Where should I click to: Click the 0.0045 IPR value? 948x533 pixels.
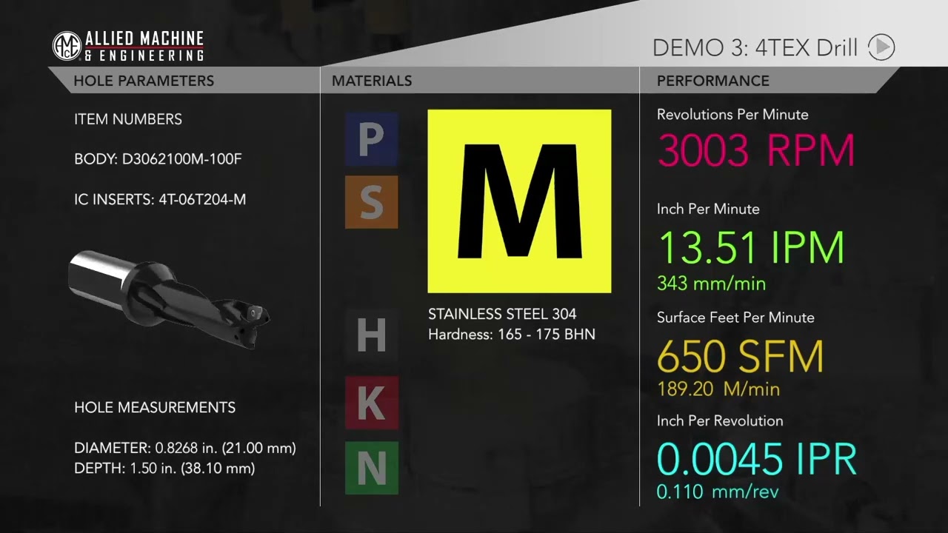(757, 459)
